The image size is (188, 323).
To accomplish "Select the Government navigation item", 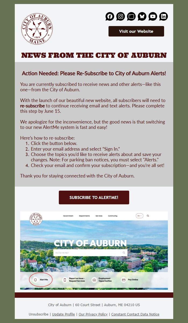I will coord(68,216).
